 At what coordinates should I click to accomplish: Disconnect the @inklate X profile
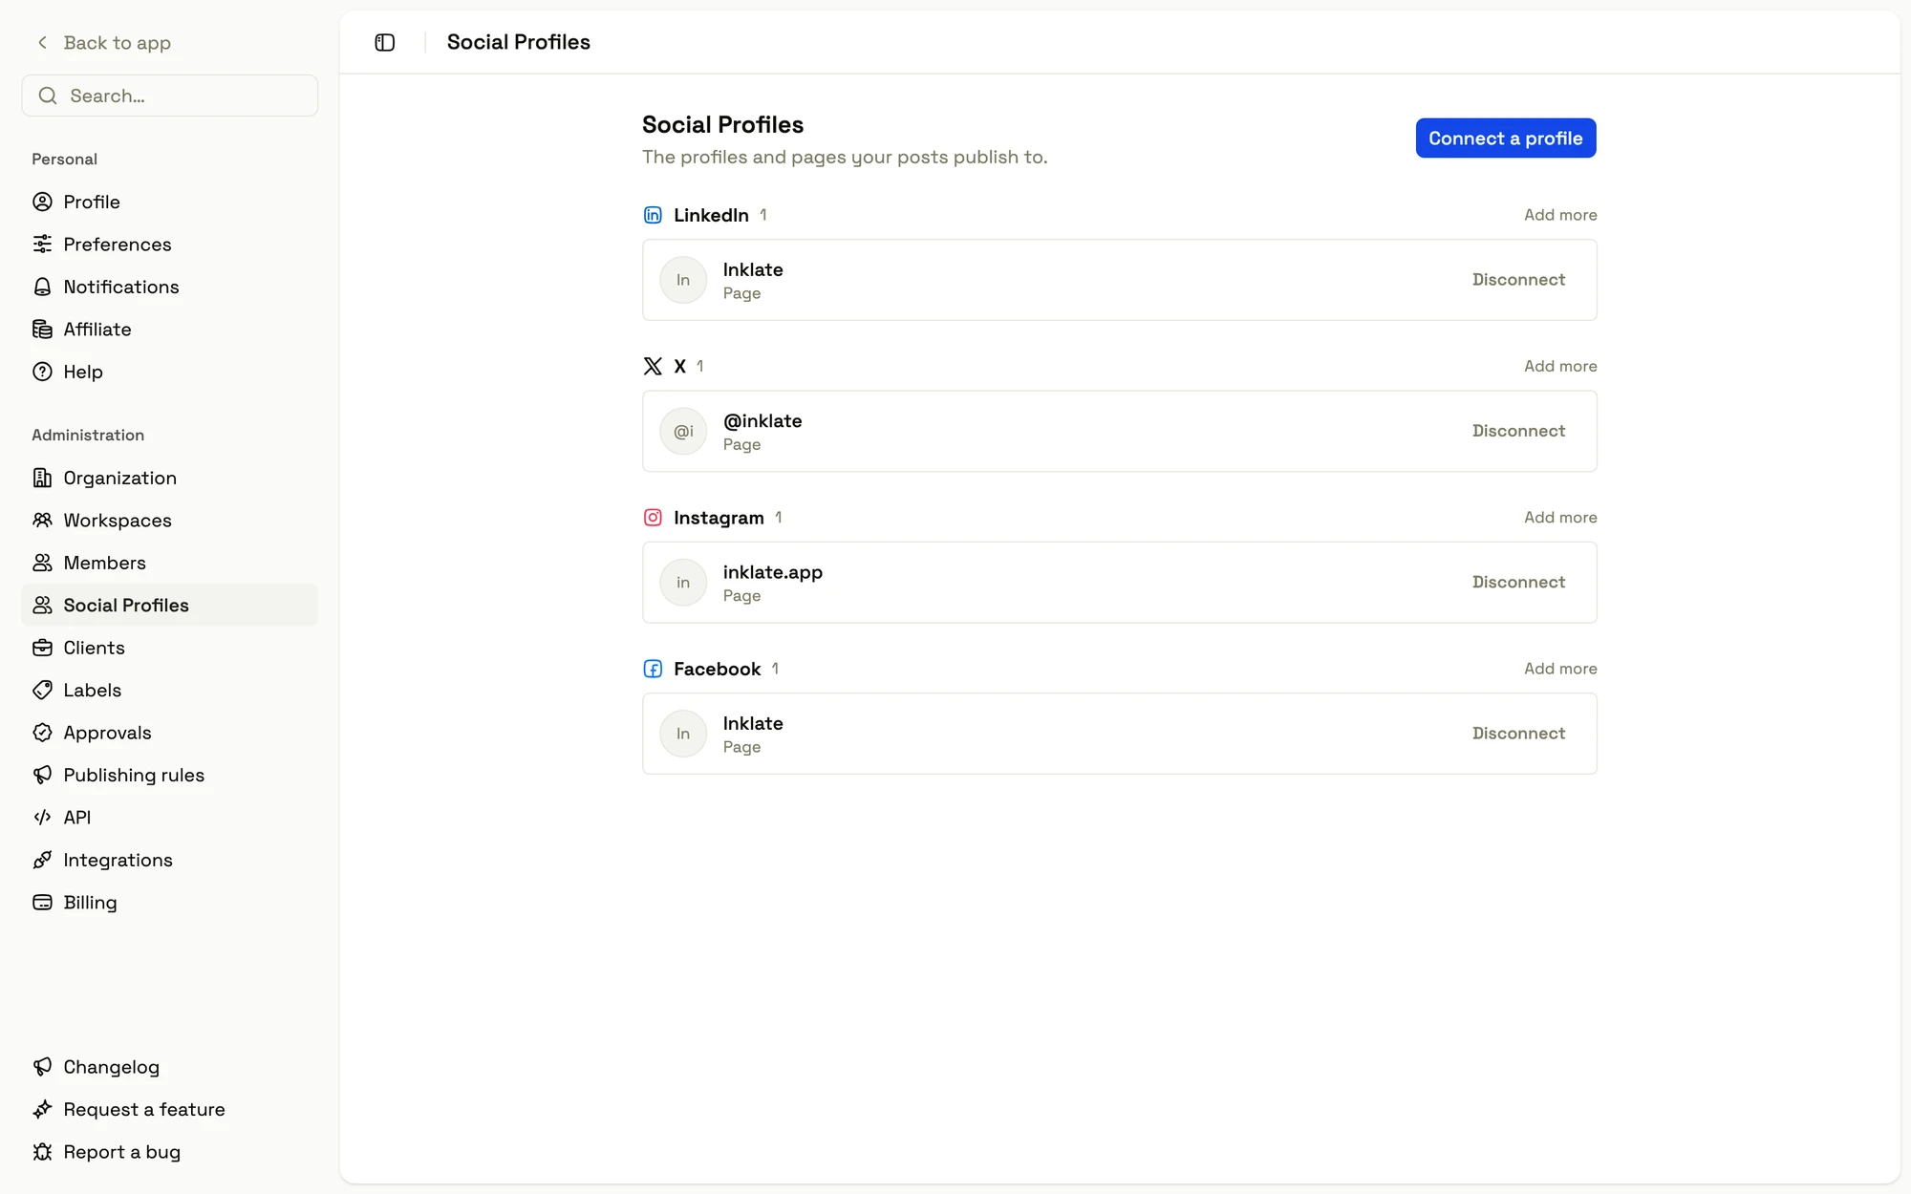[x=1518, y=431]
